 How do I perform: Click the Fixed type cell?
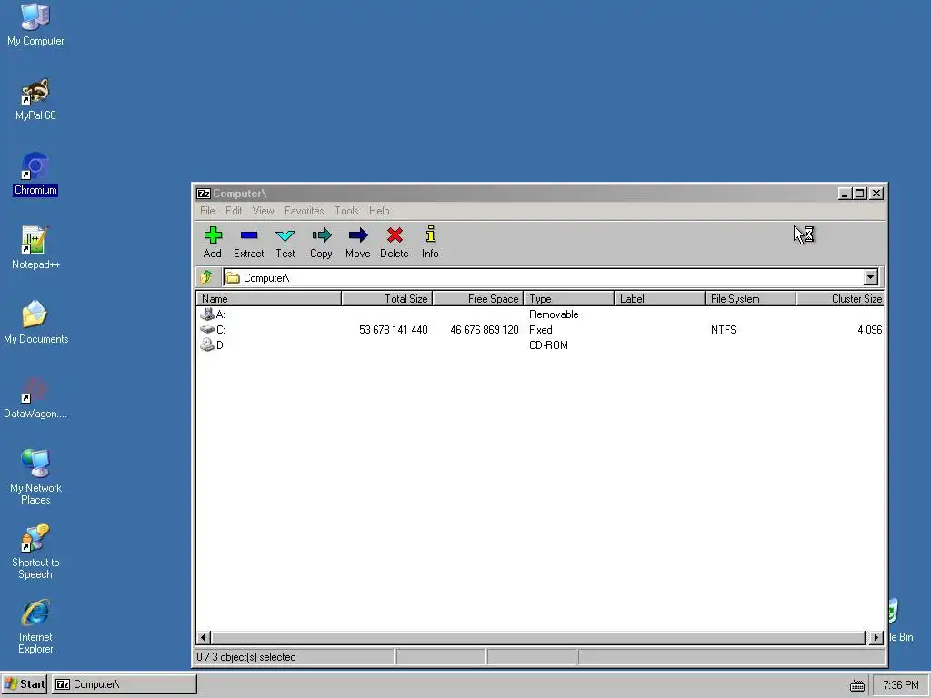[540, 329]
